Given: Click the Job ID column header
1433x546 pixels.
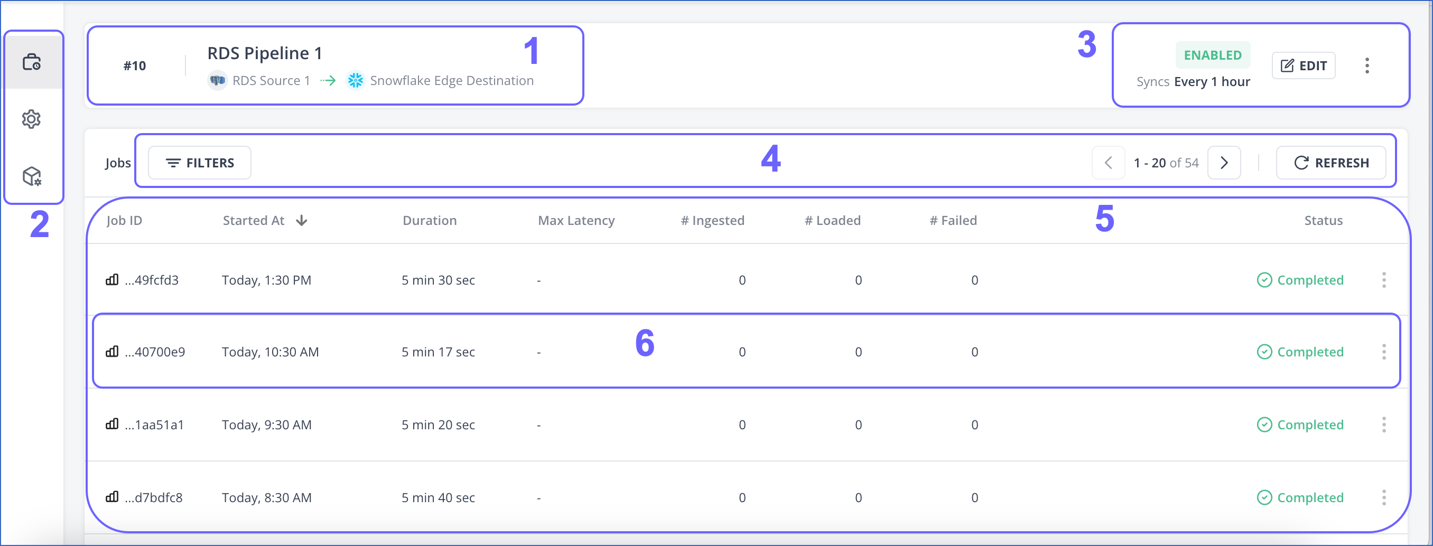Looking at the screenshot, I should [x=124, y=221].
